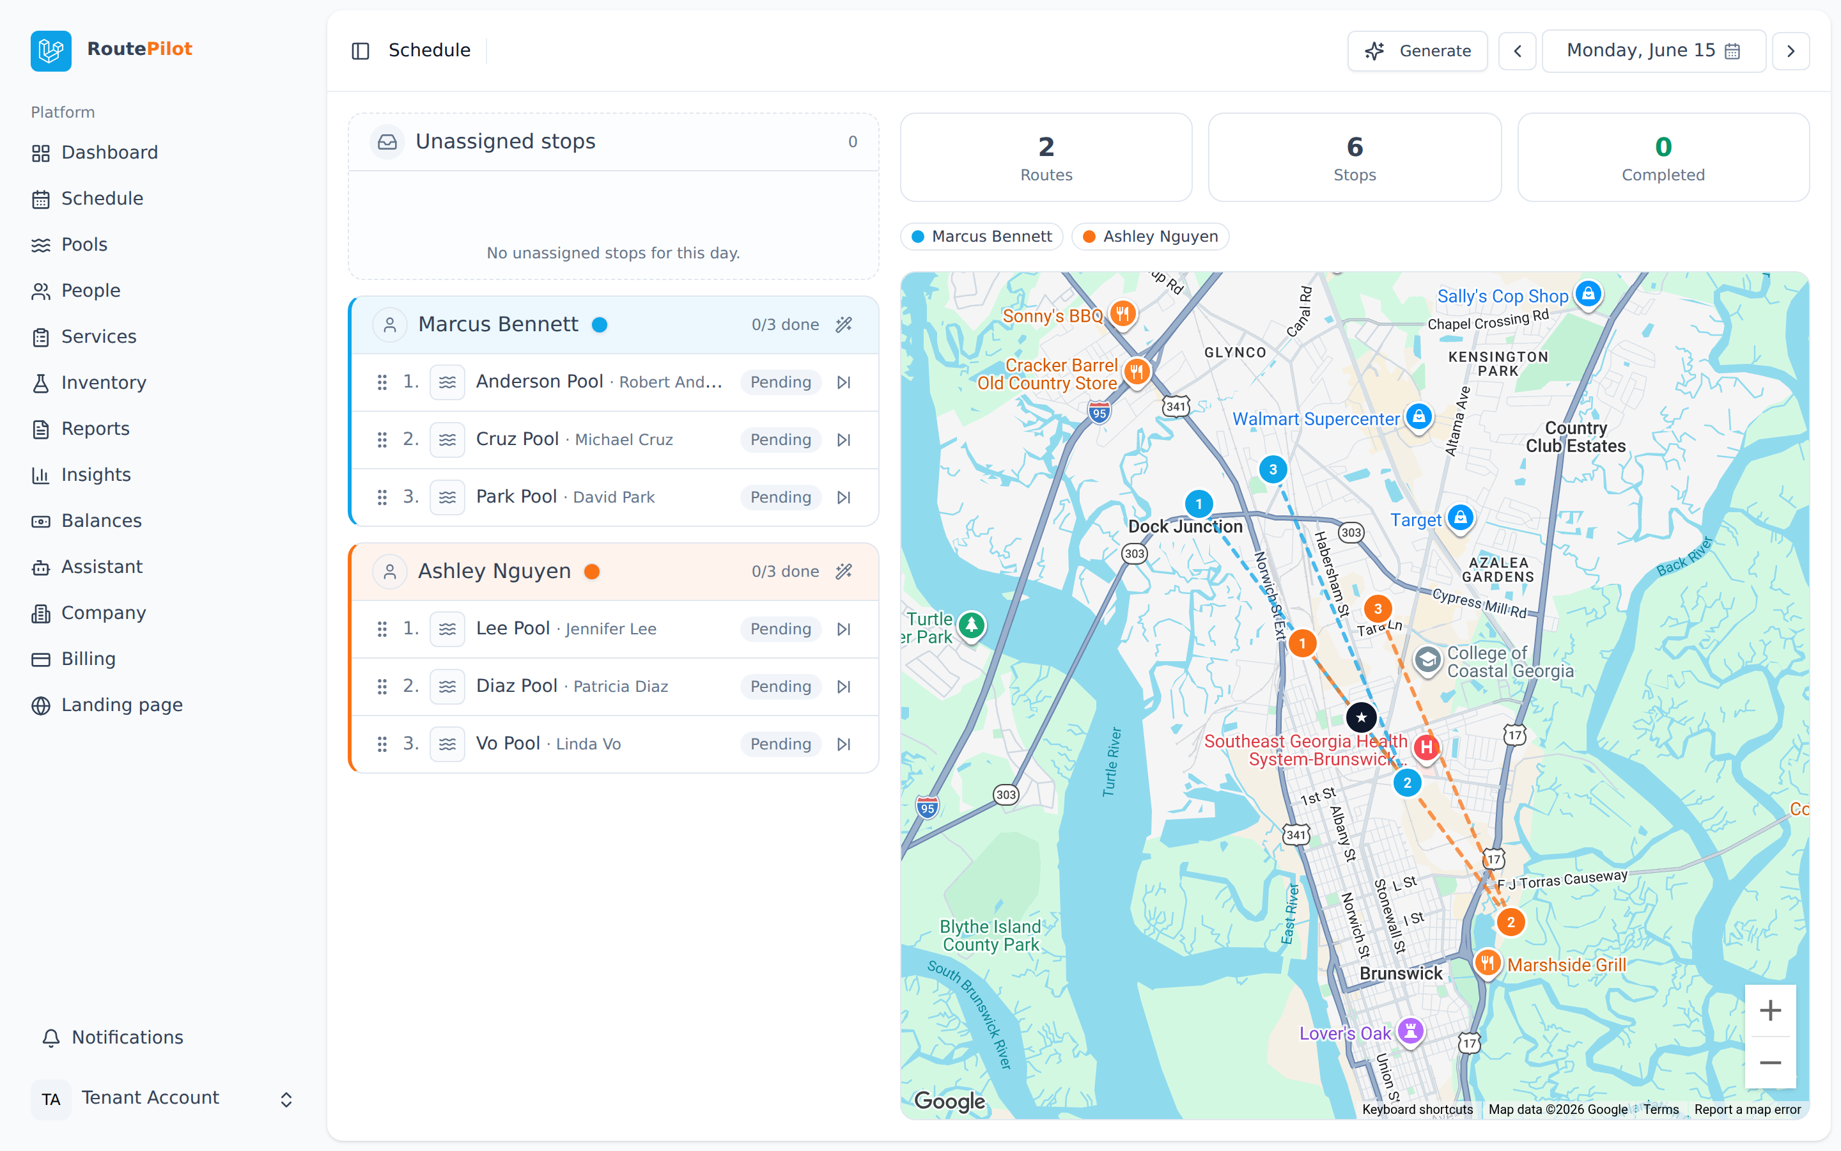This screenshot has width=1841, height=1151.
Task: Optimize Marcus Bennett's route with wand icon
Action: tap(844, 325)
